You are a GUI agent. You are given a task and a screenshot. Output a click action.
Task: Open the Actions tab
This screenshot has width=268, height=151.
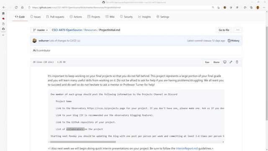76,17
